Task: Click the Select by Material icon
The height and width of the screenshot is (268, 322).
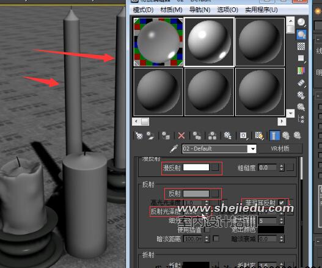Action: point(301,107)
